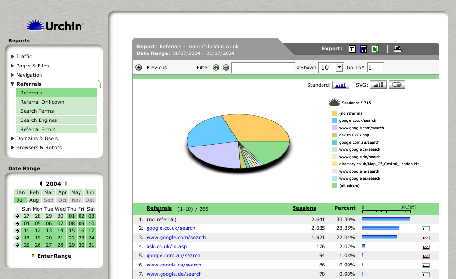Remove filter with minus icon

tap(226, 67)
